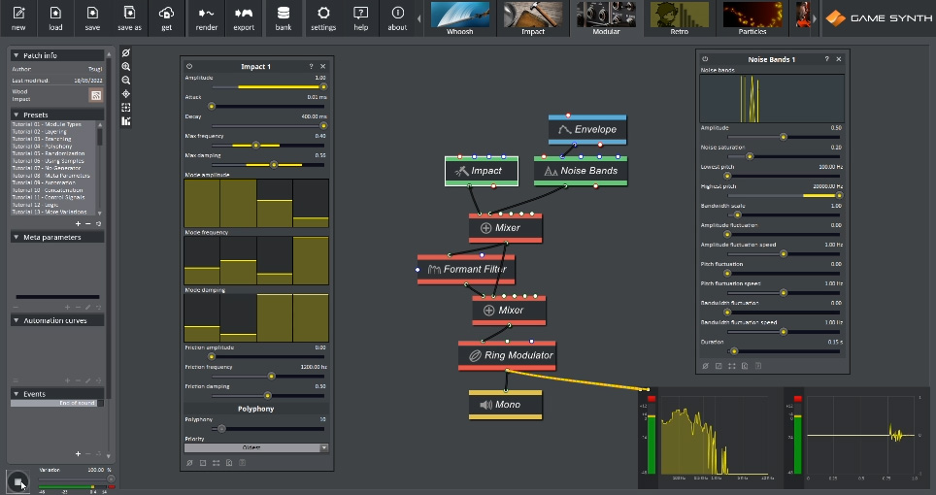
Task: Select preset Tutorial 05 - Randomization
Action: (50, 154)
